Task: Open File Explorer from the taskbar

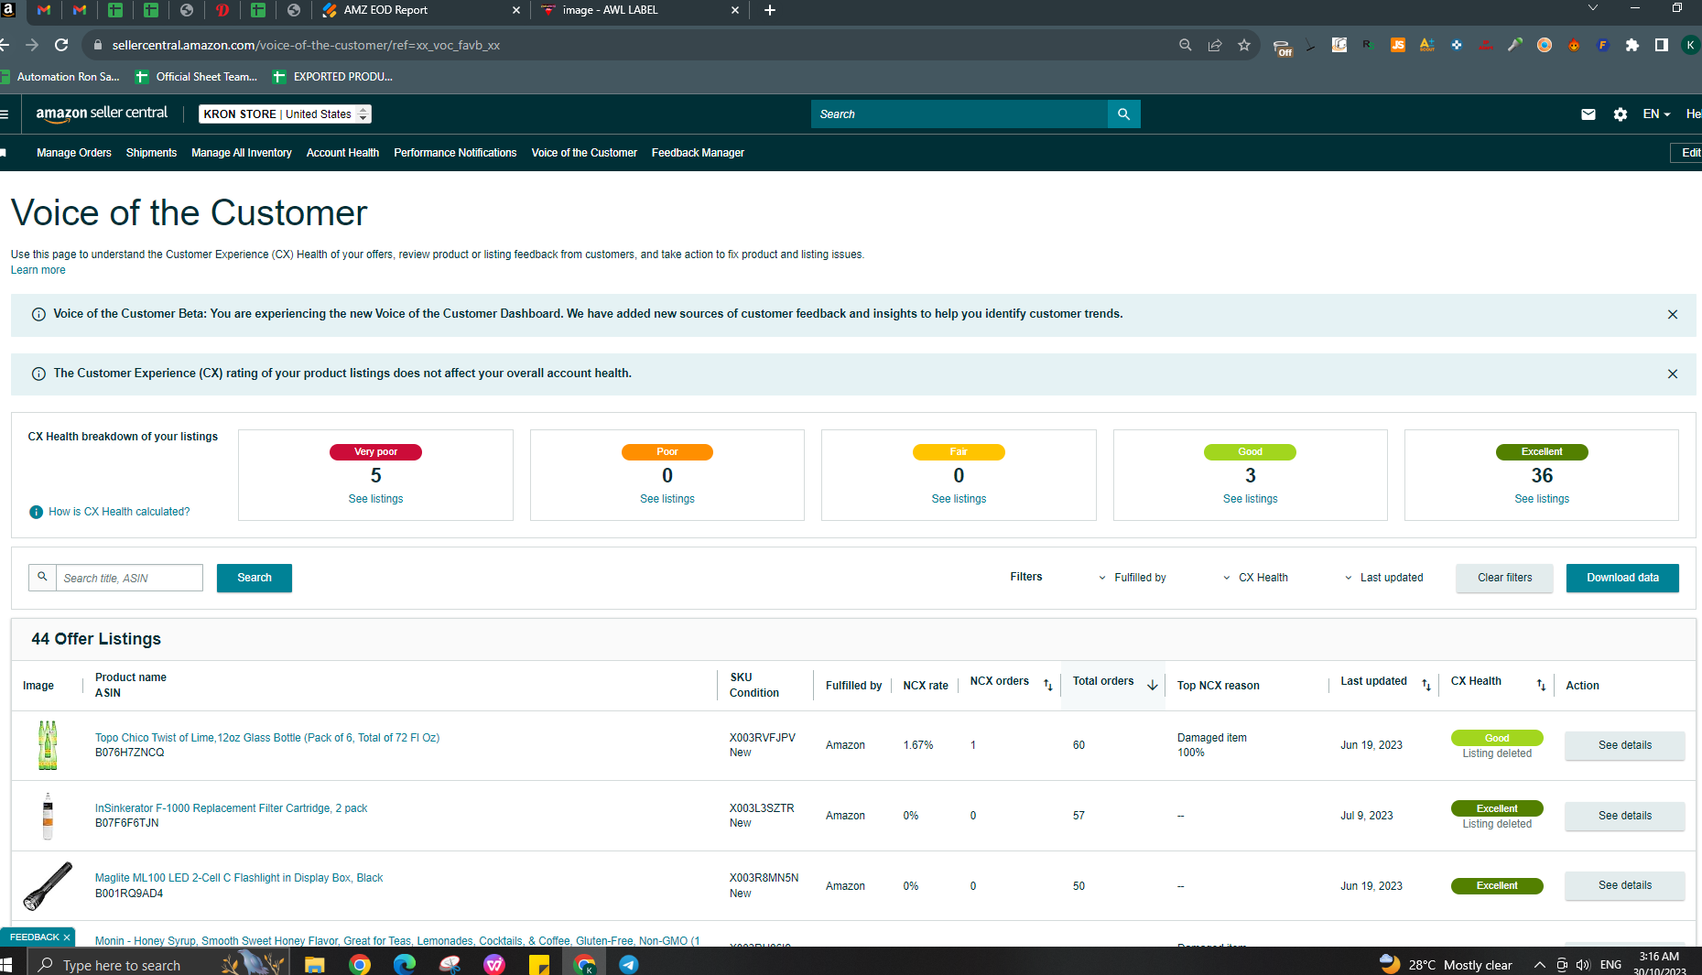Action: coord(314,965)
